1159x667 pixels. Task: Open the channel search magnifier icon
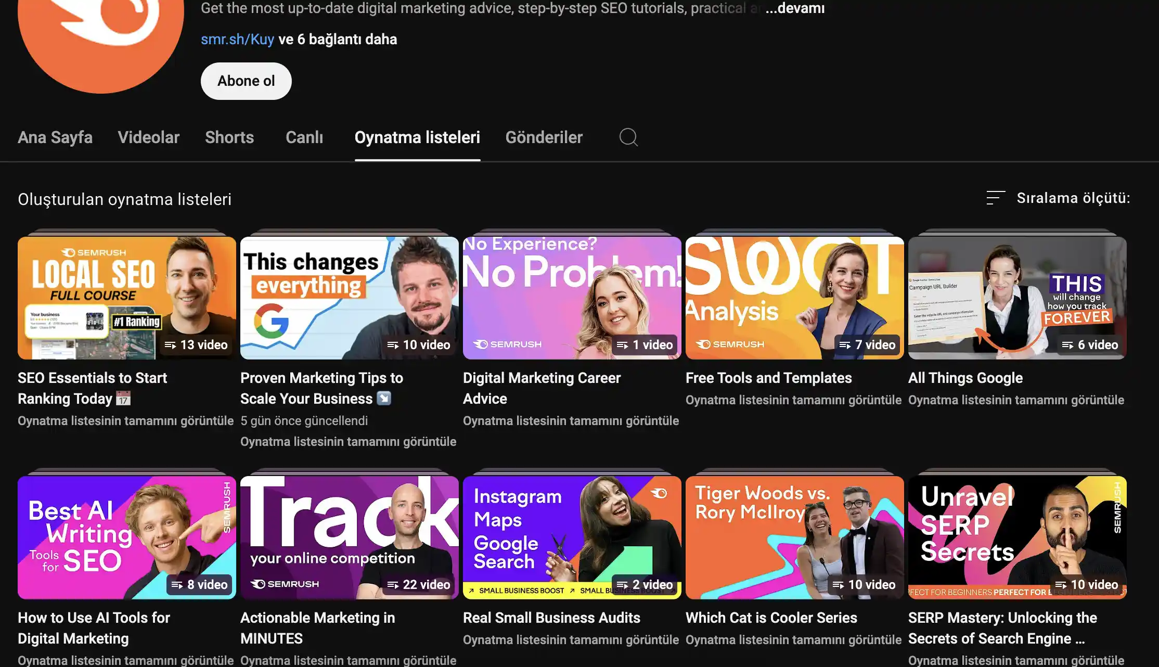628,137
